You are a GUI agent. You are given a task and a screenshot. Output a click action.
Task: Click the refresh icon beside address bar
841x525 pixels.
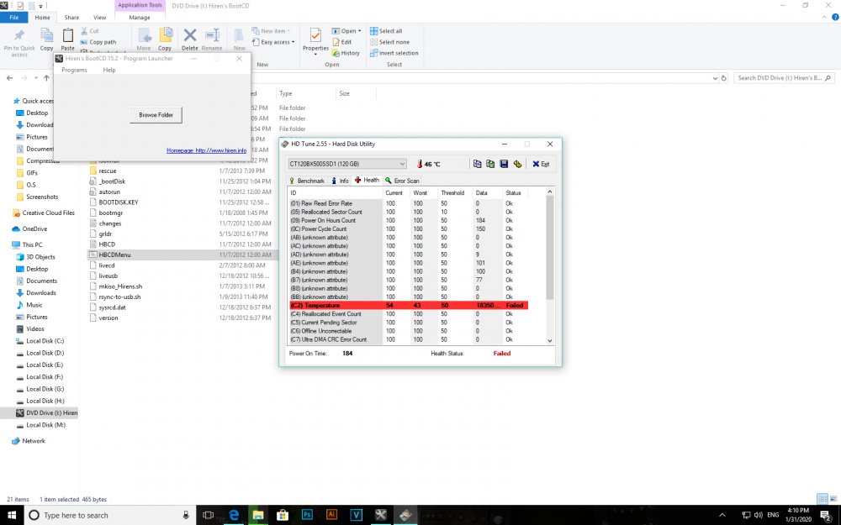[x=723, y=78]
